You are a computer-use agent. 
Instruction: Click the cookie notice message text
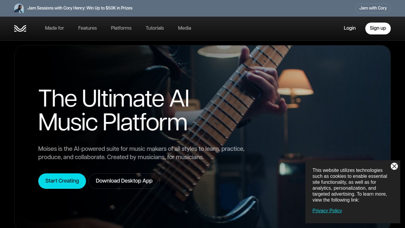click(x=350, y=185)
